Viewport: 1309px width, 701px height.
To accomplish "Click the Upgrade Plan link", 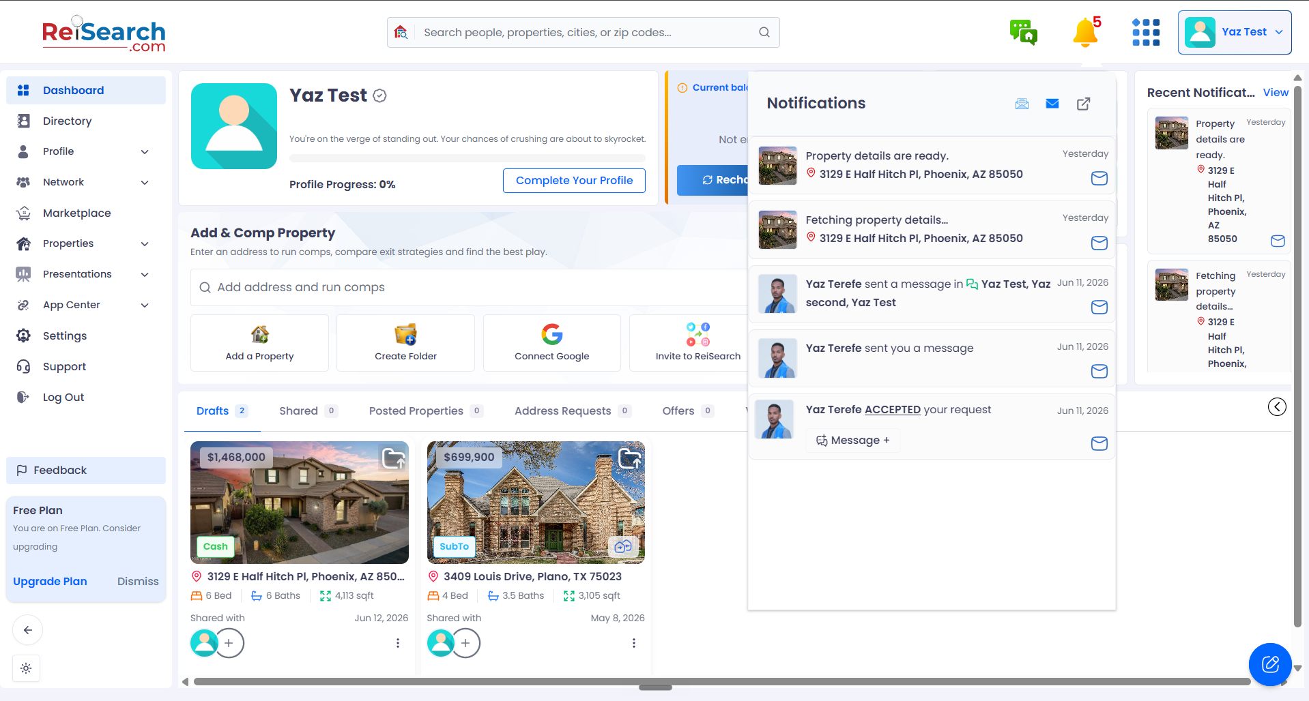I will point(50,581).
